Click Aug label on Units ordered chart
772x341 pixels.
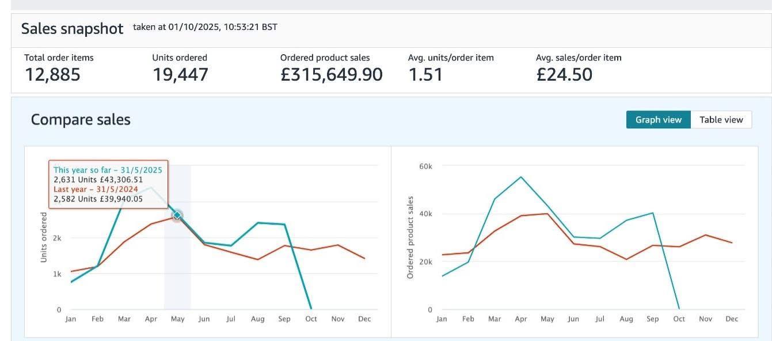click(257, 319)
